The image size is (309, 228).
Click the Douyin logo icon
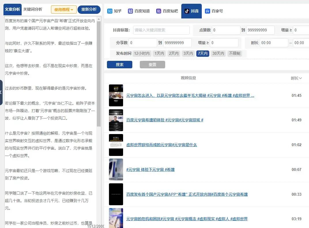point(187,11)
